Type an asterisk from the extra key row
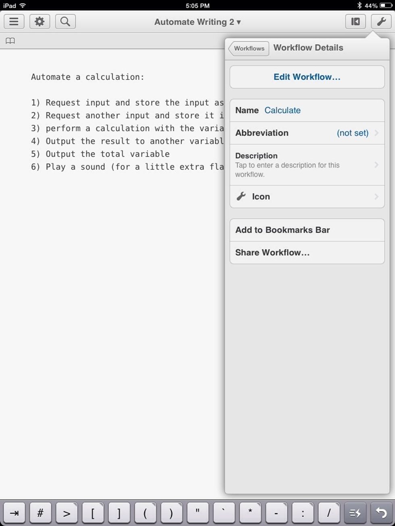 click(x=250, y=513)
